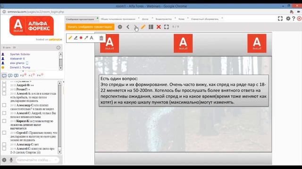Open the public chat bubble tab
The image size is (302, 169).
click(x=4, y=76)
